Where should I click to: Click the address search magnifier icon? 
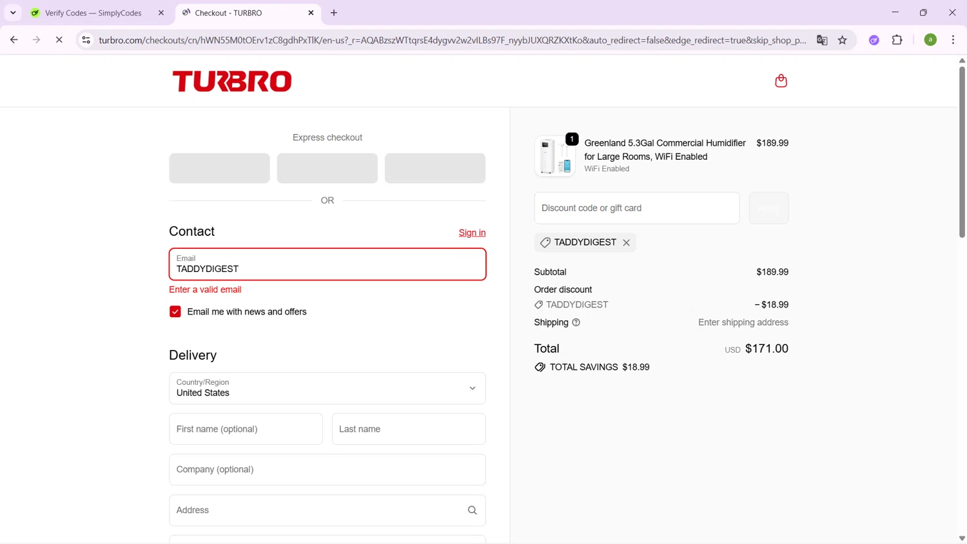pyautogui.click(x=473, y=510)
